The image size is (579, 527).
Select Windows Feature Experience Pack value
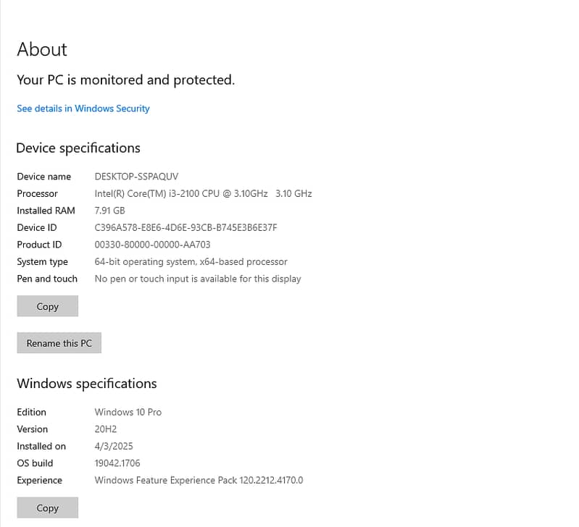pyautogui.click(x=199, y=480)
